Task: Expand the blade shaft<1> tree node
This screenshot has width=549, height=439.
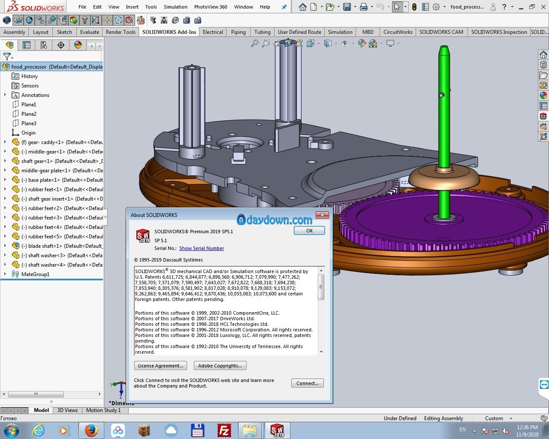Action: (x=5, y=246)
